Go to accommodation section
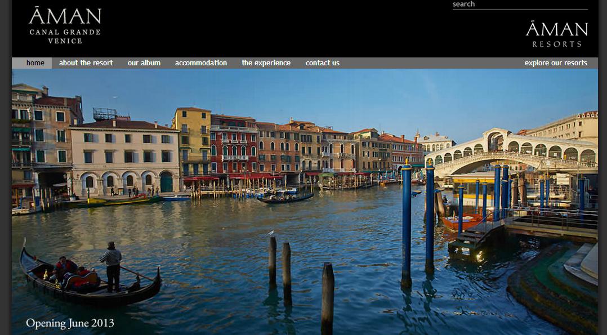Screen dimensions: 607x335 tap(201, 62)
